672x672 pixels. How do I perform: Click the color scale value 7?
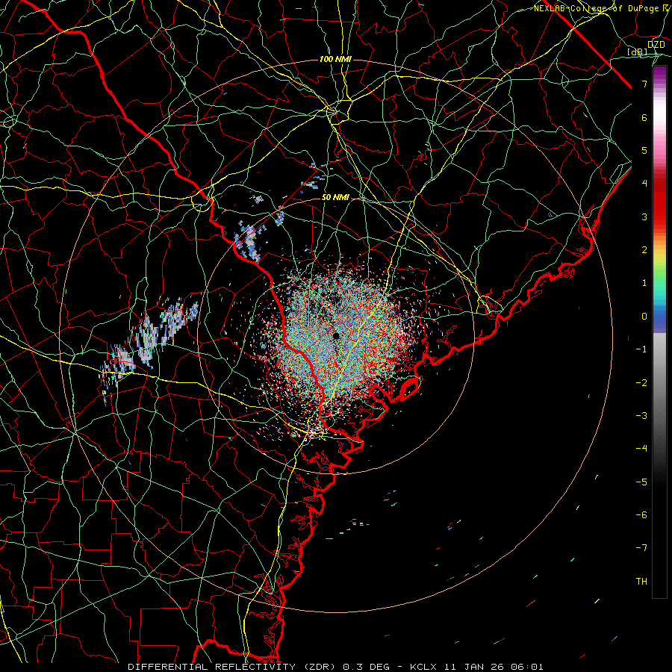click(x=644, y=84)
